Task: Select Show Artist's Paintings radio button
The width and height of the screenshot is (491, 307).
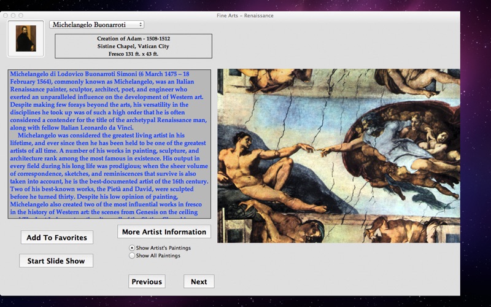Action: (x=132, y=247)
